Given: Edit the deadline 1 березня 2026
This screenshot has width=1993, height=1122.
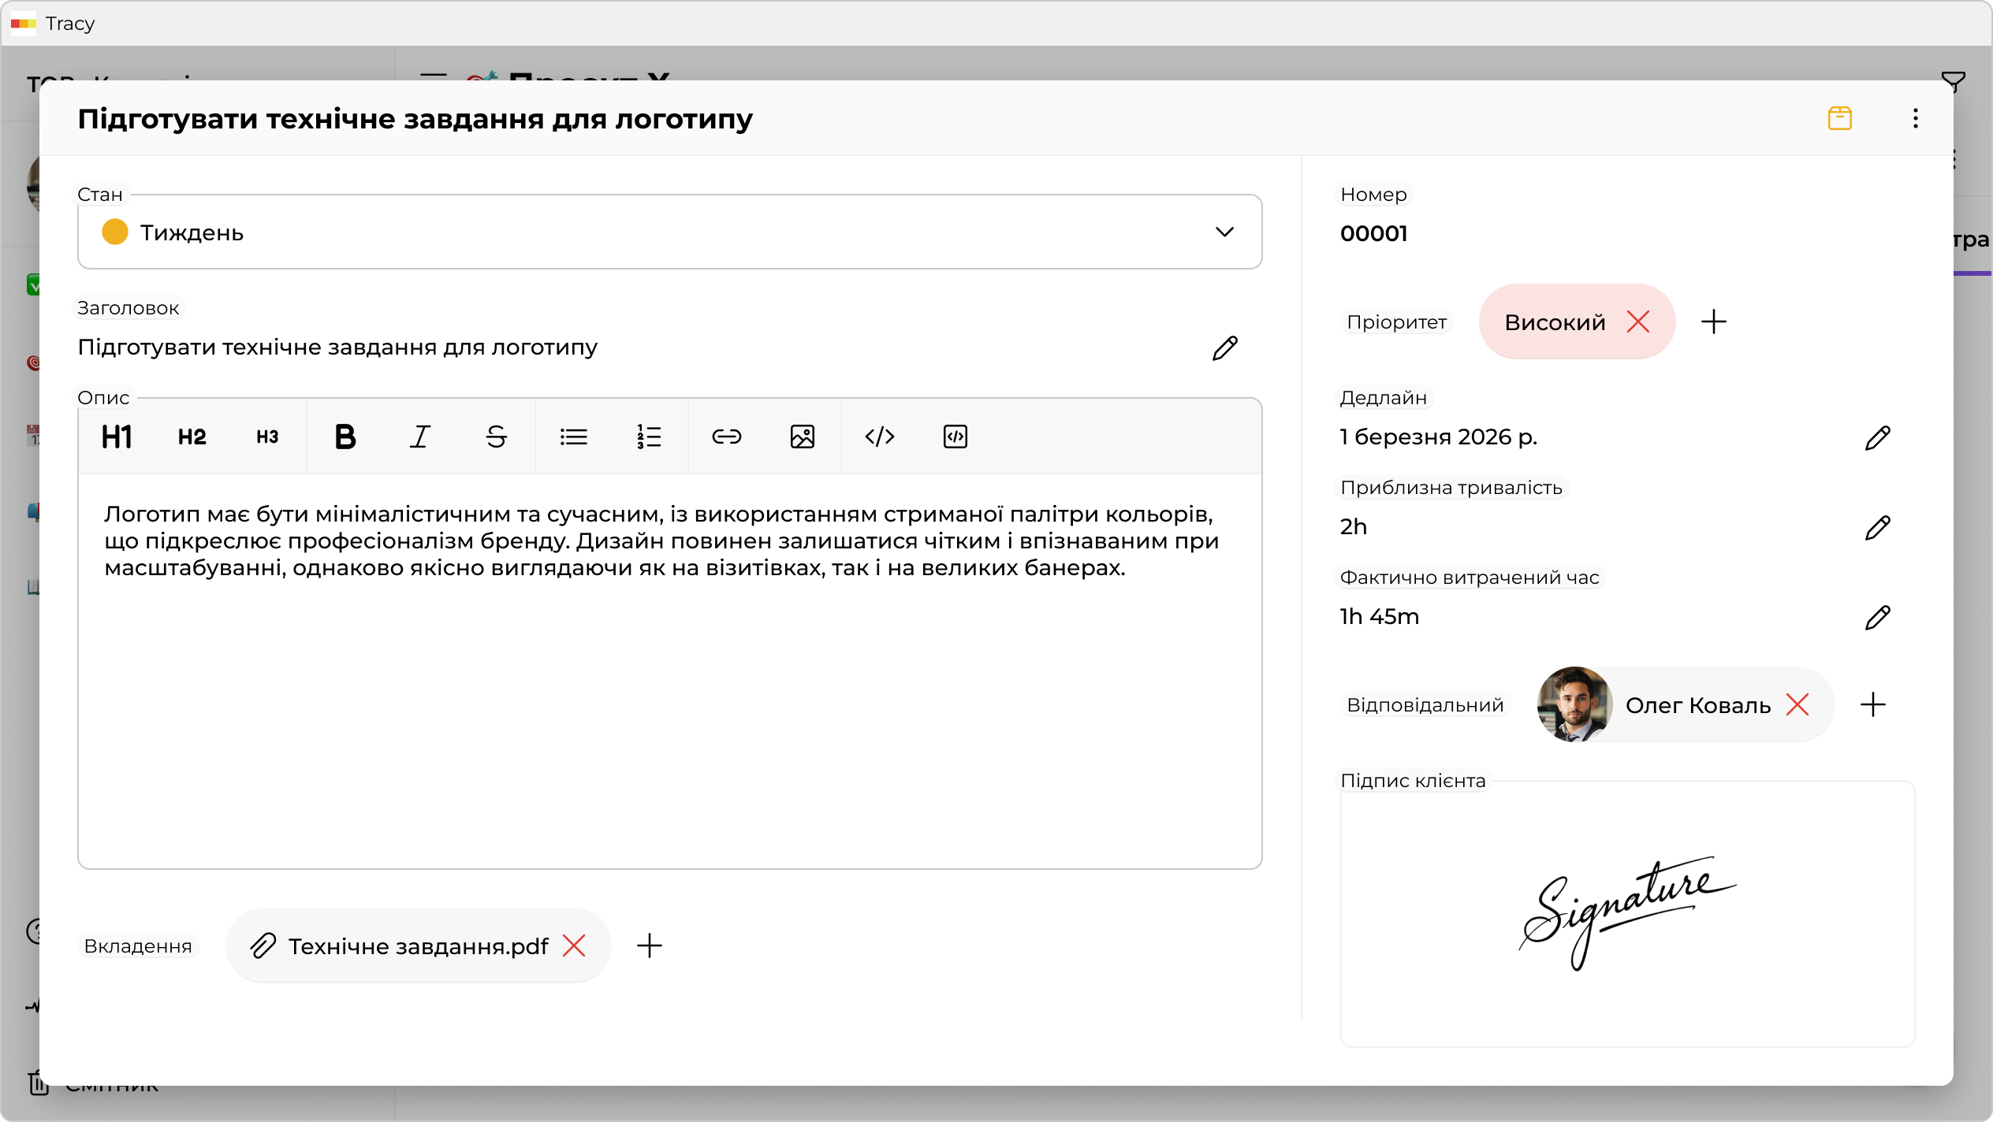Looking at the screenshot, I should tap(1877, 437).
